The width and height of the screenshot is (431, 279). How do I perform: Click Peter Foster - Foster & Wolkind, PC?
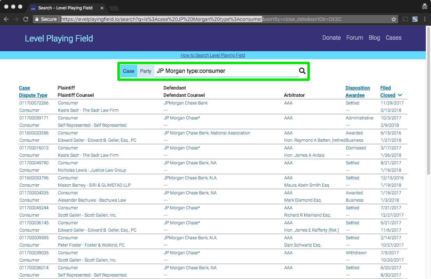point(91,245)
